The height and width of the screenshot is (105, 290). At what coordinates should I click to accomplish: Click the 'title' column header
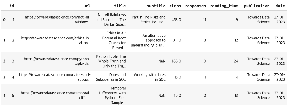tap(120, 6)
